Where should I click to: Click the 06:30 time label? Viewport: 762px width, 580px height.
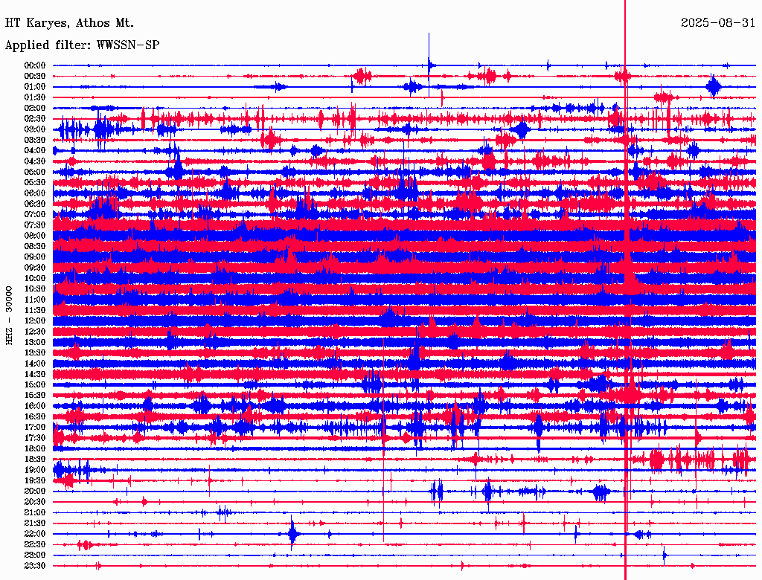pos(35,204)
